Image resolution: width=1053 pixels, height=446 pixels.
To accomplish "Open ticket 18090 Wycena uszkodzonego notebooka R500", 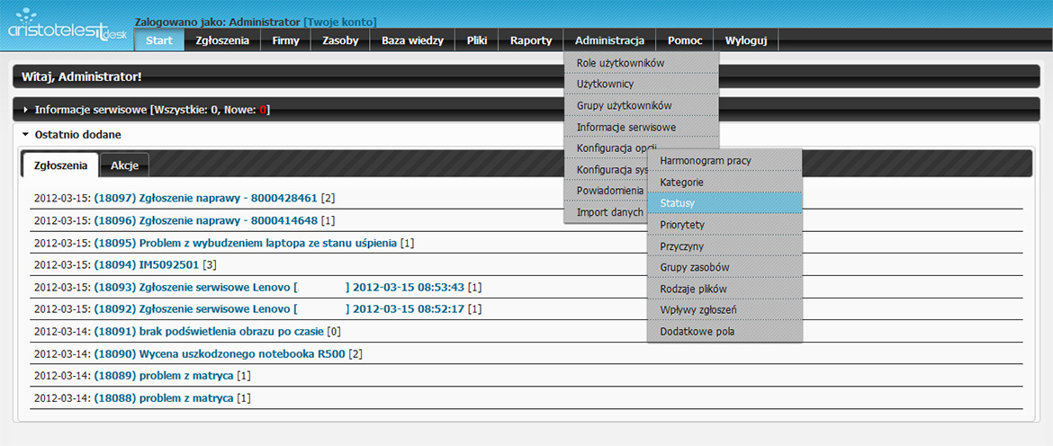I will [x=219, y=353].
